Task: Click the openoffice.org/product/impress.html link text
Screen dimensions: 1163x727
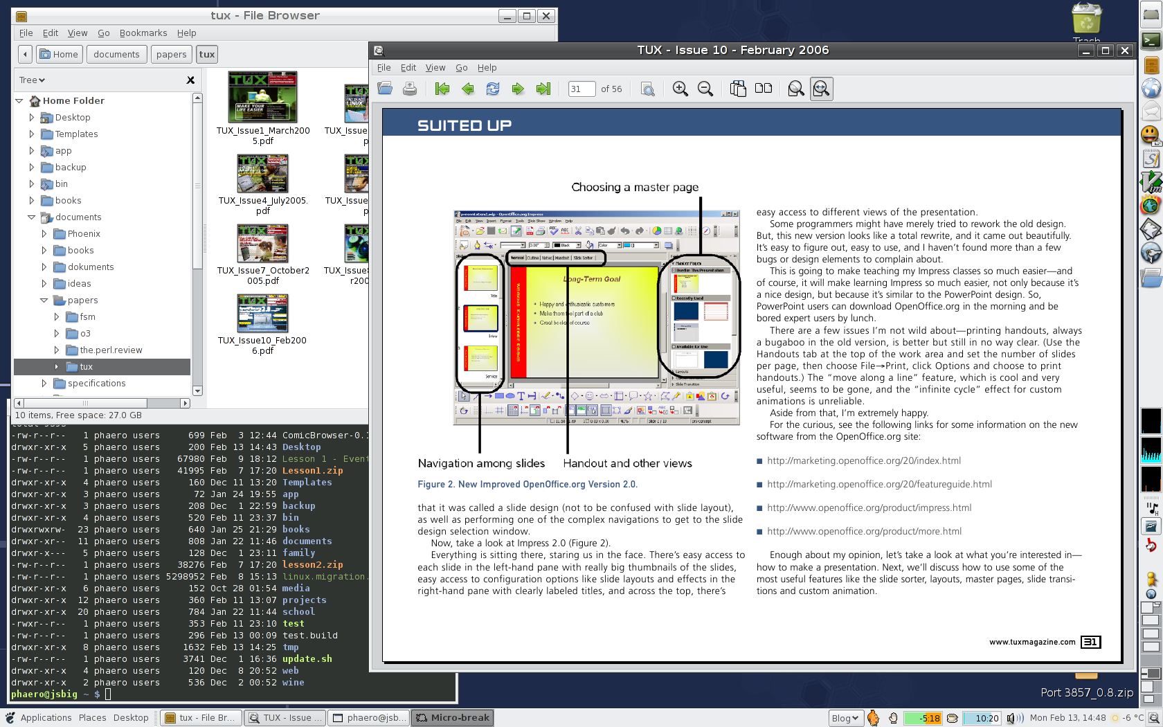Action: point(869,508)
